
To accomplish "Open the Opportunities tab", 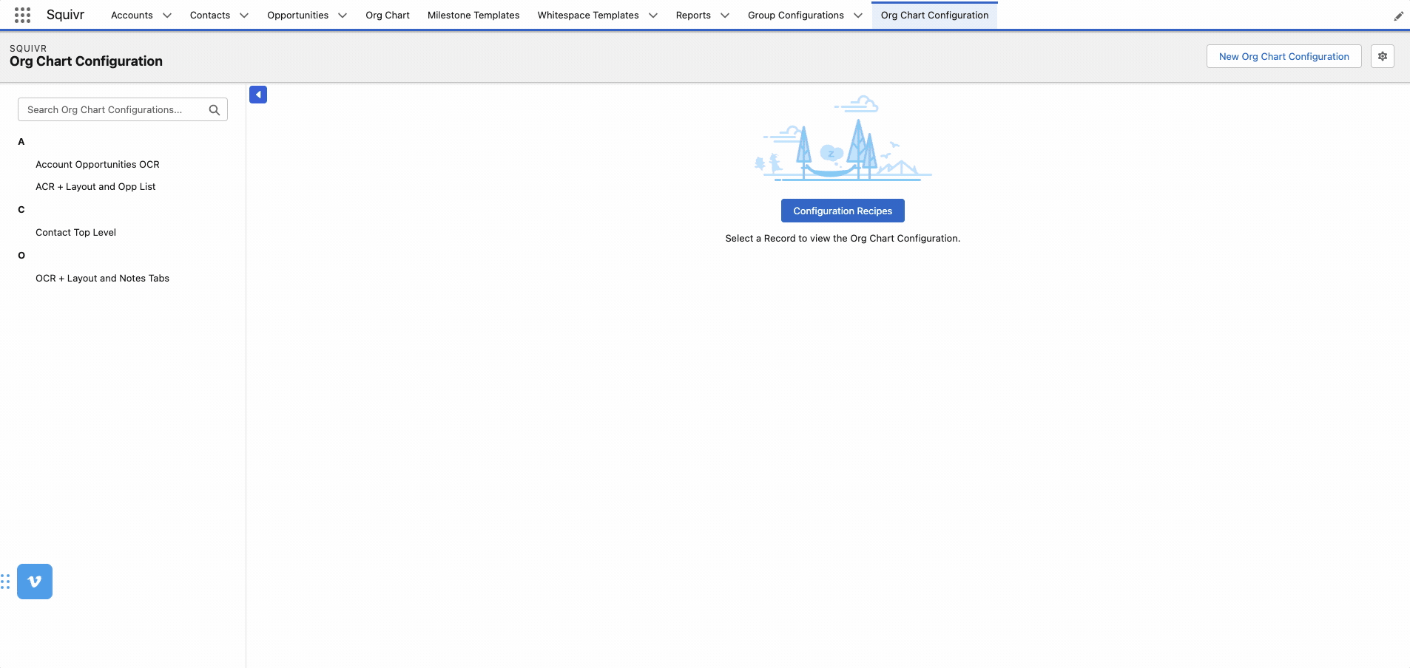I will [x=298, y=16].
